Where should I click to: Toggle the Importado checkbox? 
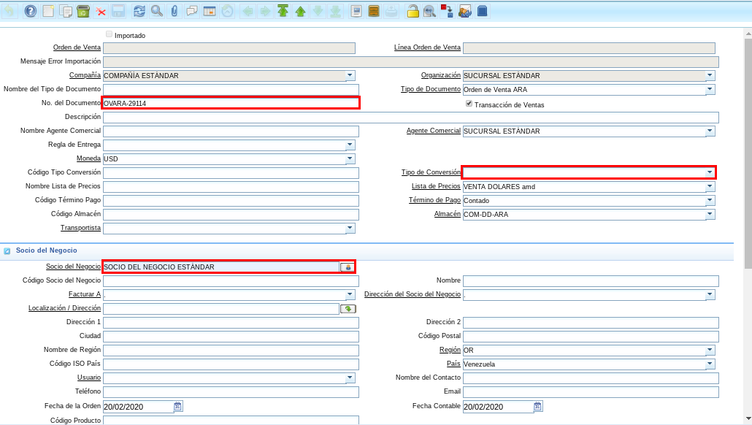point(110,34)
